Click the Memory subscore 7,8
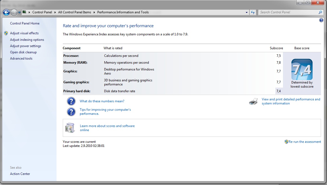Screen dimensions: 327x185 pos(278,63)
